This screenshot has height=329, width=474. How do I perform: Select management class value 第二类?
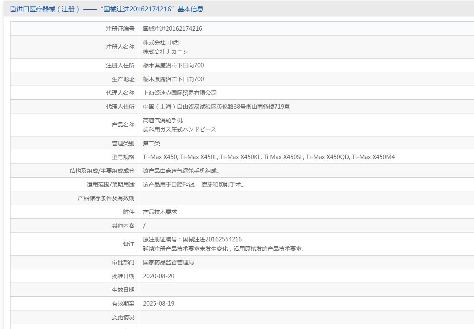151,143
